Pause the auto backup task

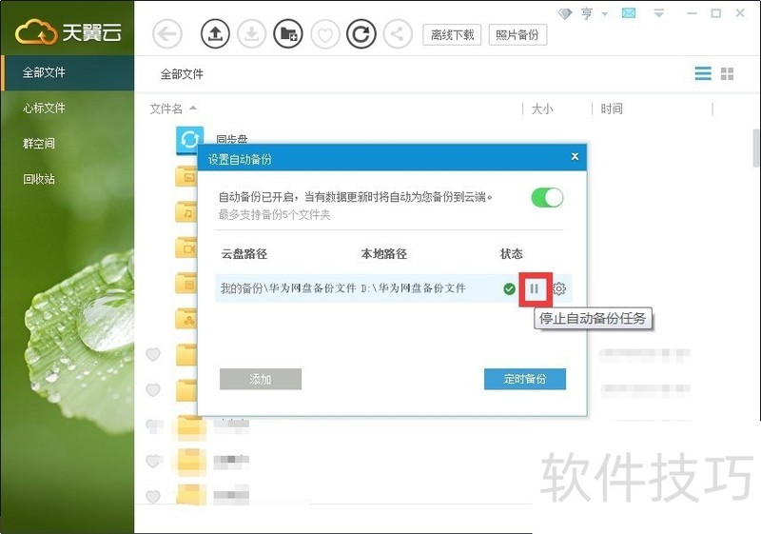[x=535, y=288]
